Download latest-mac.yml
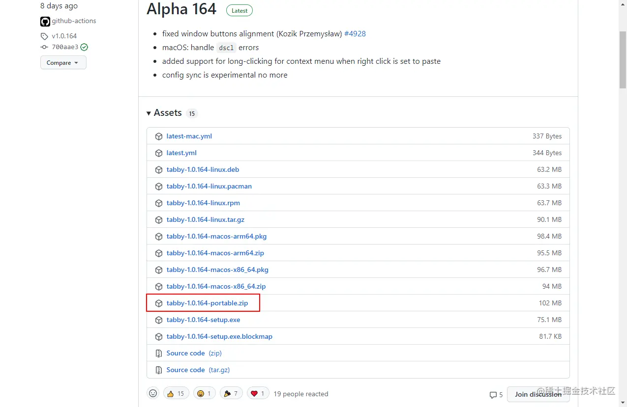Image resolution: width=627 pixels, height=407 pixels. click(x=189, y=136)
